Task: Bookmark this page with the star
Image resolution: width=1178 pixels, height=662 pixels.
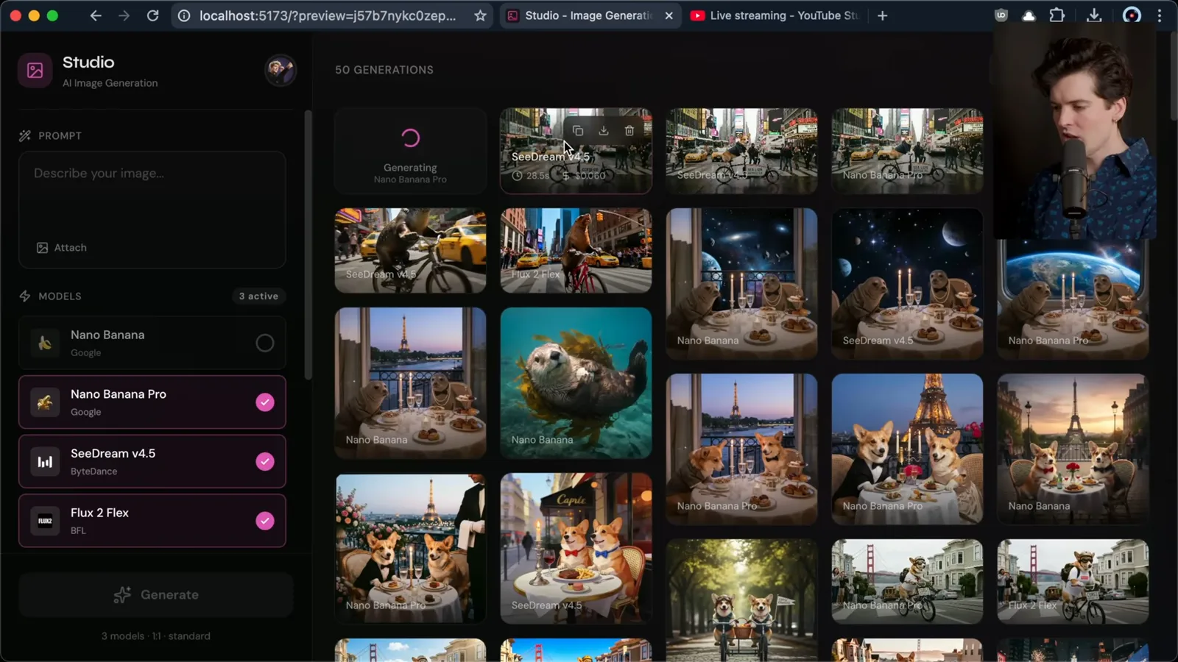Action: (x=480, y=15)
